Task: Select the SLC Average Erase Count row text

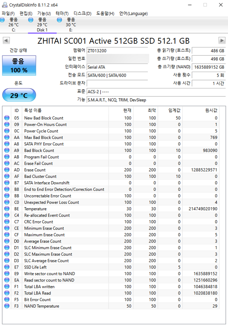Action: pos(46,261)
